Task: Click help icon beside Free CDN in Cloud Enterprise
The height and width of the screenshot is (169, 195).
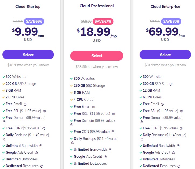Action: pyautogui.click(x=181, y=129)
